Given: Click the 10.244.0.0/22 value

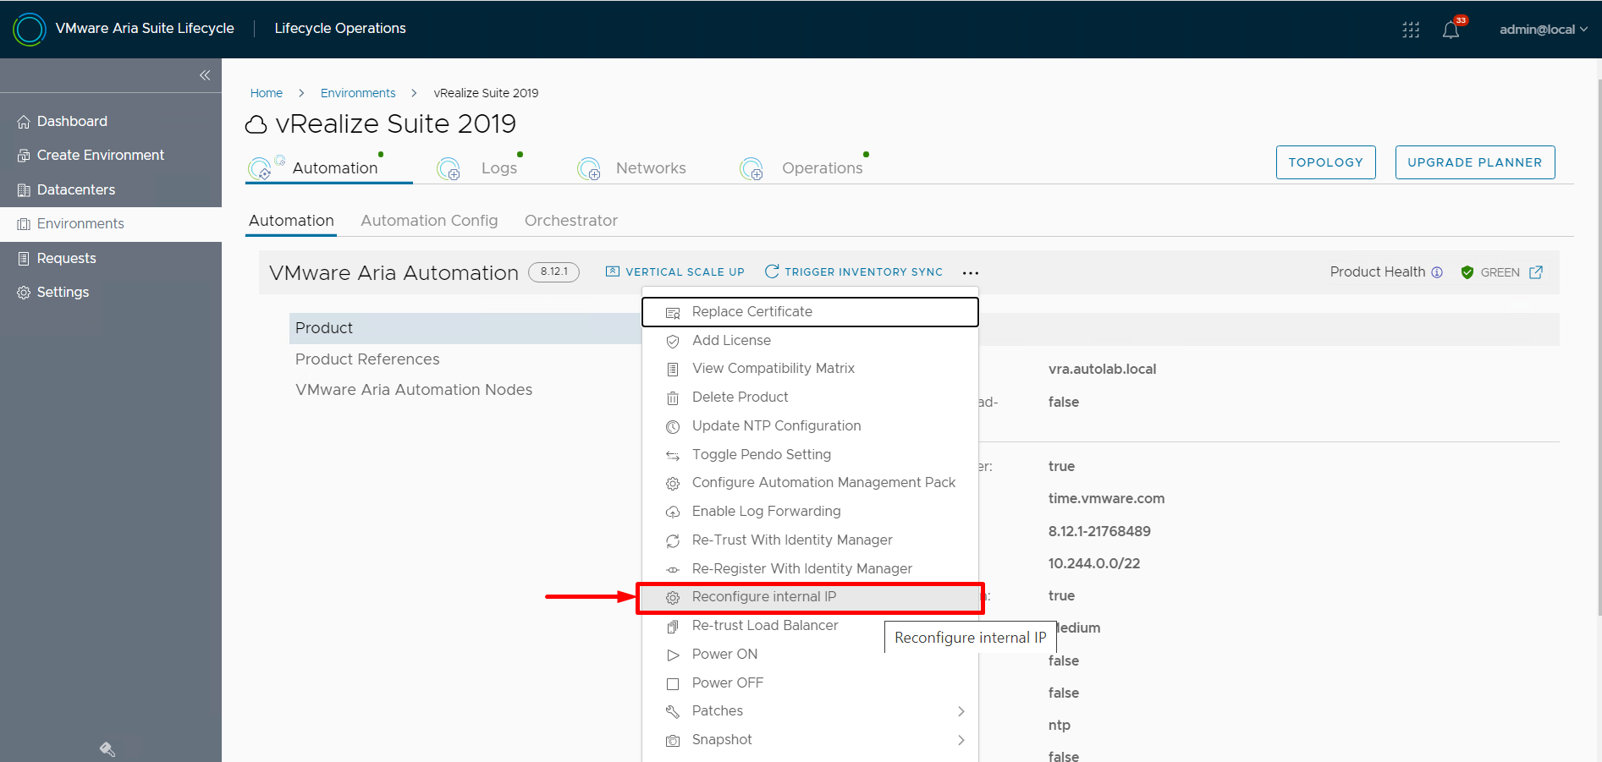Looking at the screenshot, I should point(1094,564).
